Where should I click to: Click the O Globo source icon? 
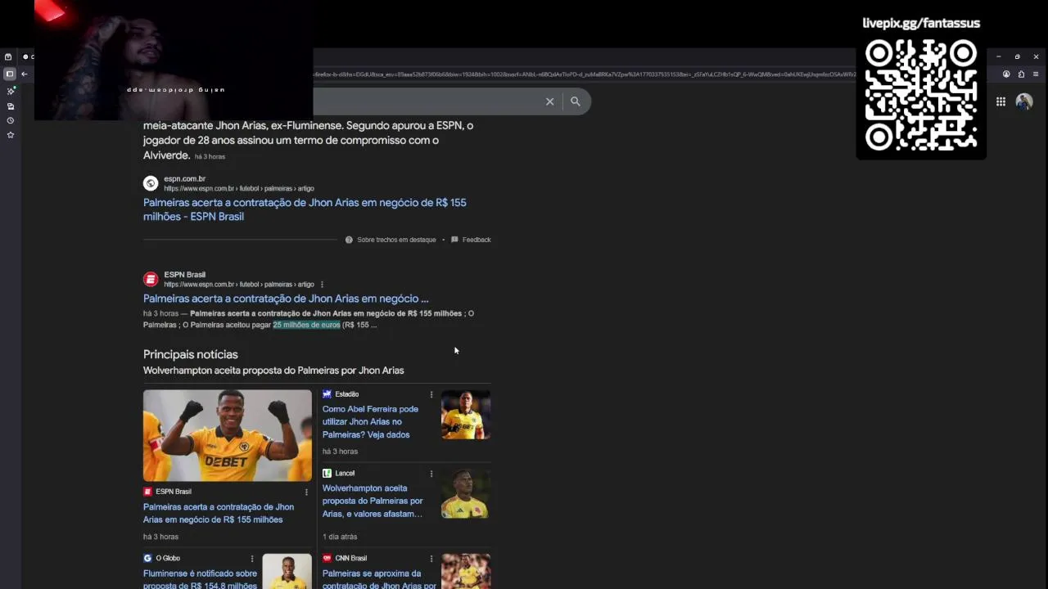point(147,558)
